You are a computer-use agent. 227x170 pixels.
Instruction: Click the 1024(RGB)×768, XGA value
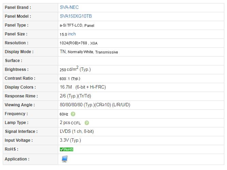pos(79,43)
